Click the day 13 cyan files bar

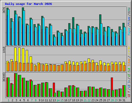pyautogui.click(x=55, y=41)
